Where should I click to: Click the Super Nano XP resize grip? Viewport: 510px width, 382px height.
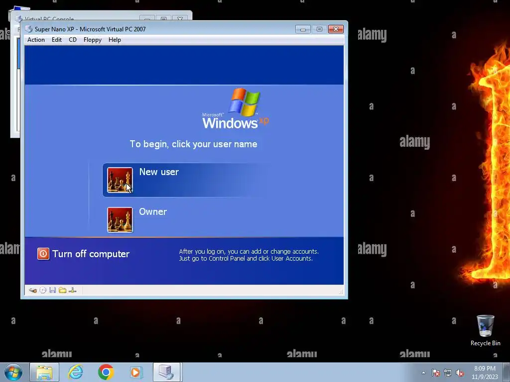[341, 292]
